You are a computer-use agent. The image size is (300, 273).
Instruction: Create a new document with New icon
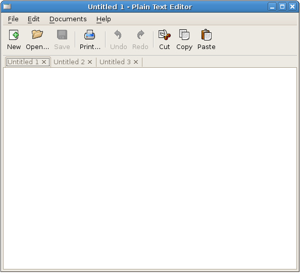point(14,35)
